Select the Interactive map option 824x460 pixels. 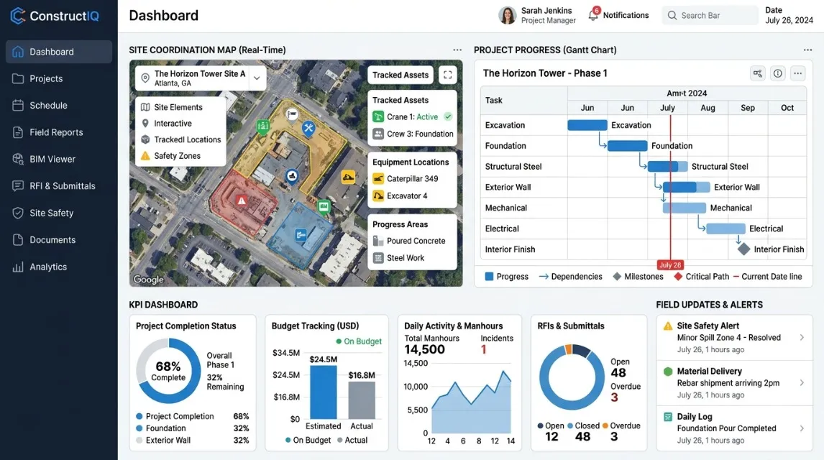coord(167,124)
